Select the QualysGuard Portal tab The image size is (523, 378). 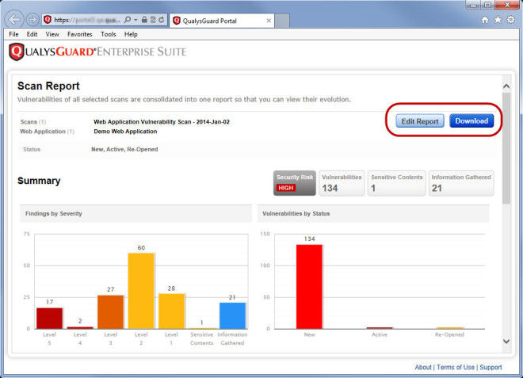(x=222, y=21)
